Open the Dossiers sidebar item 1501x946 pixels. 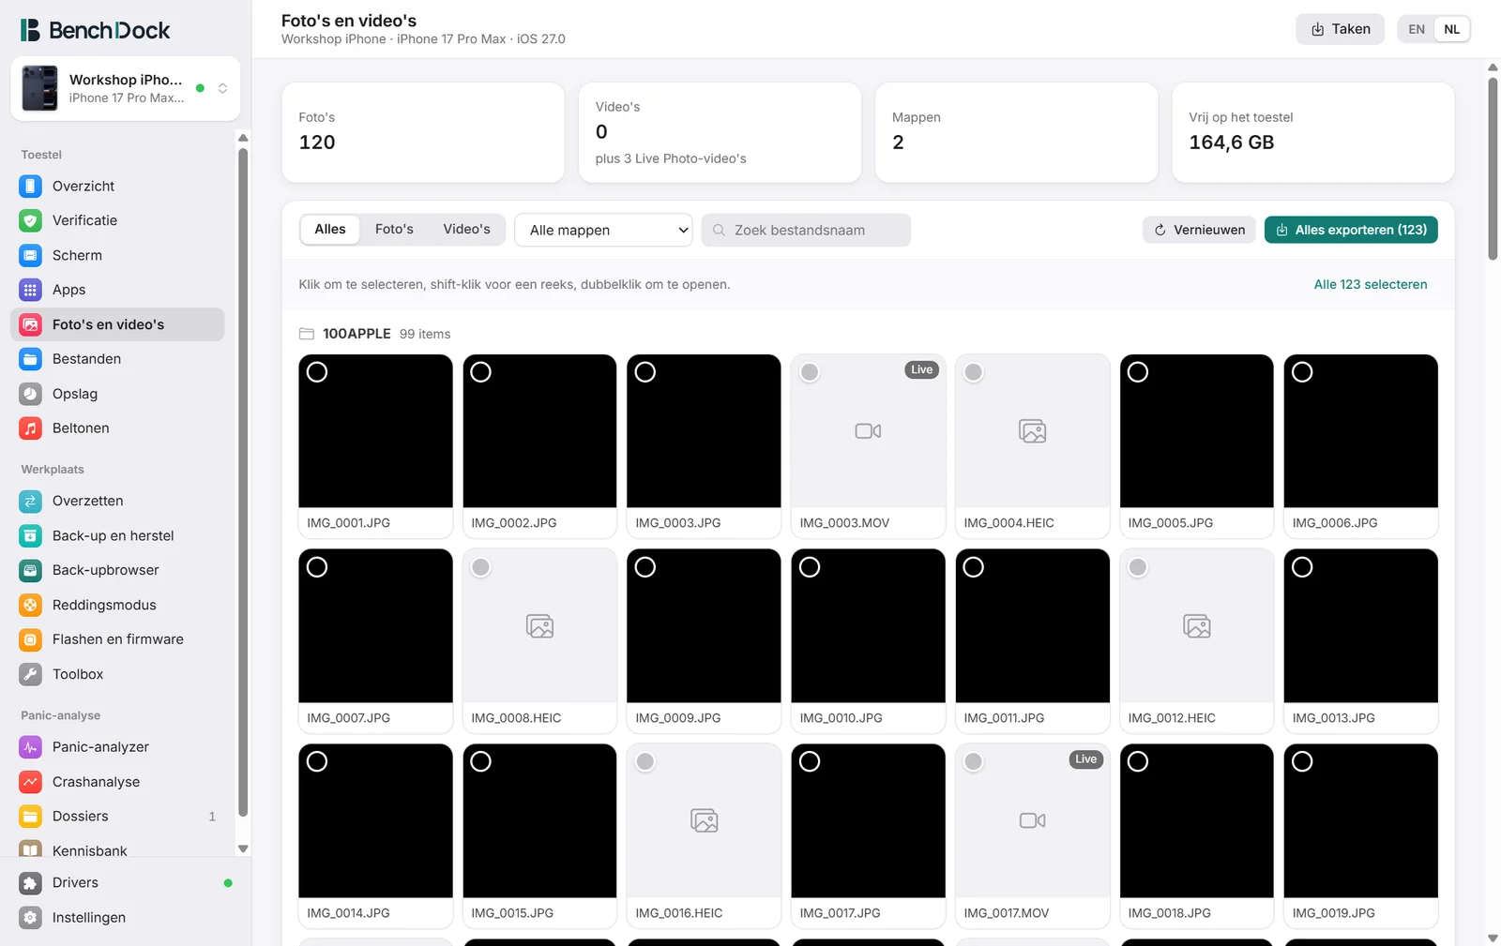pos(117,817)
